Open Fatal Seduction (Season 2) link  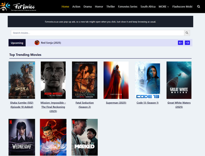85,105
